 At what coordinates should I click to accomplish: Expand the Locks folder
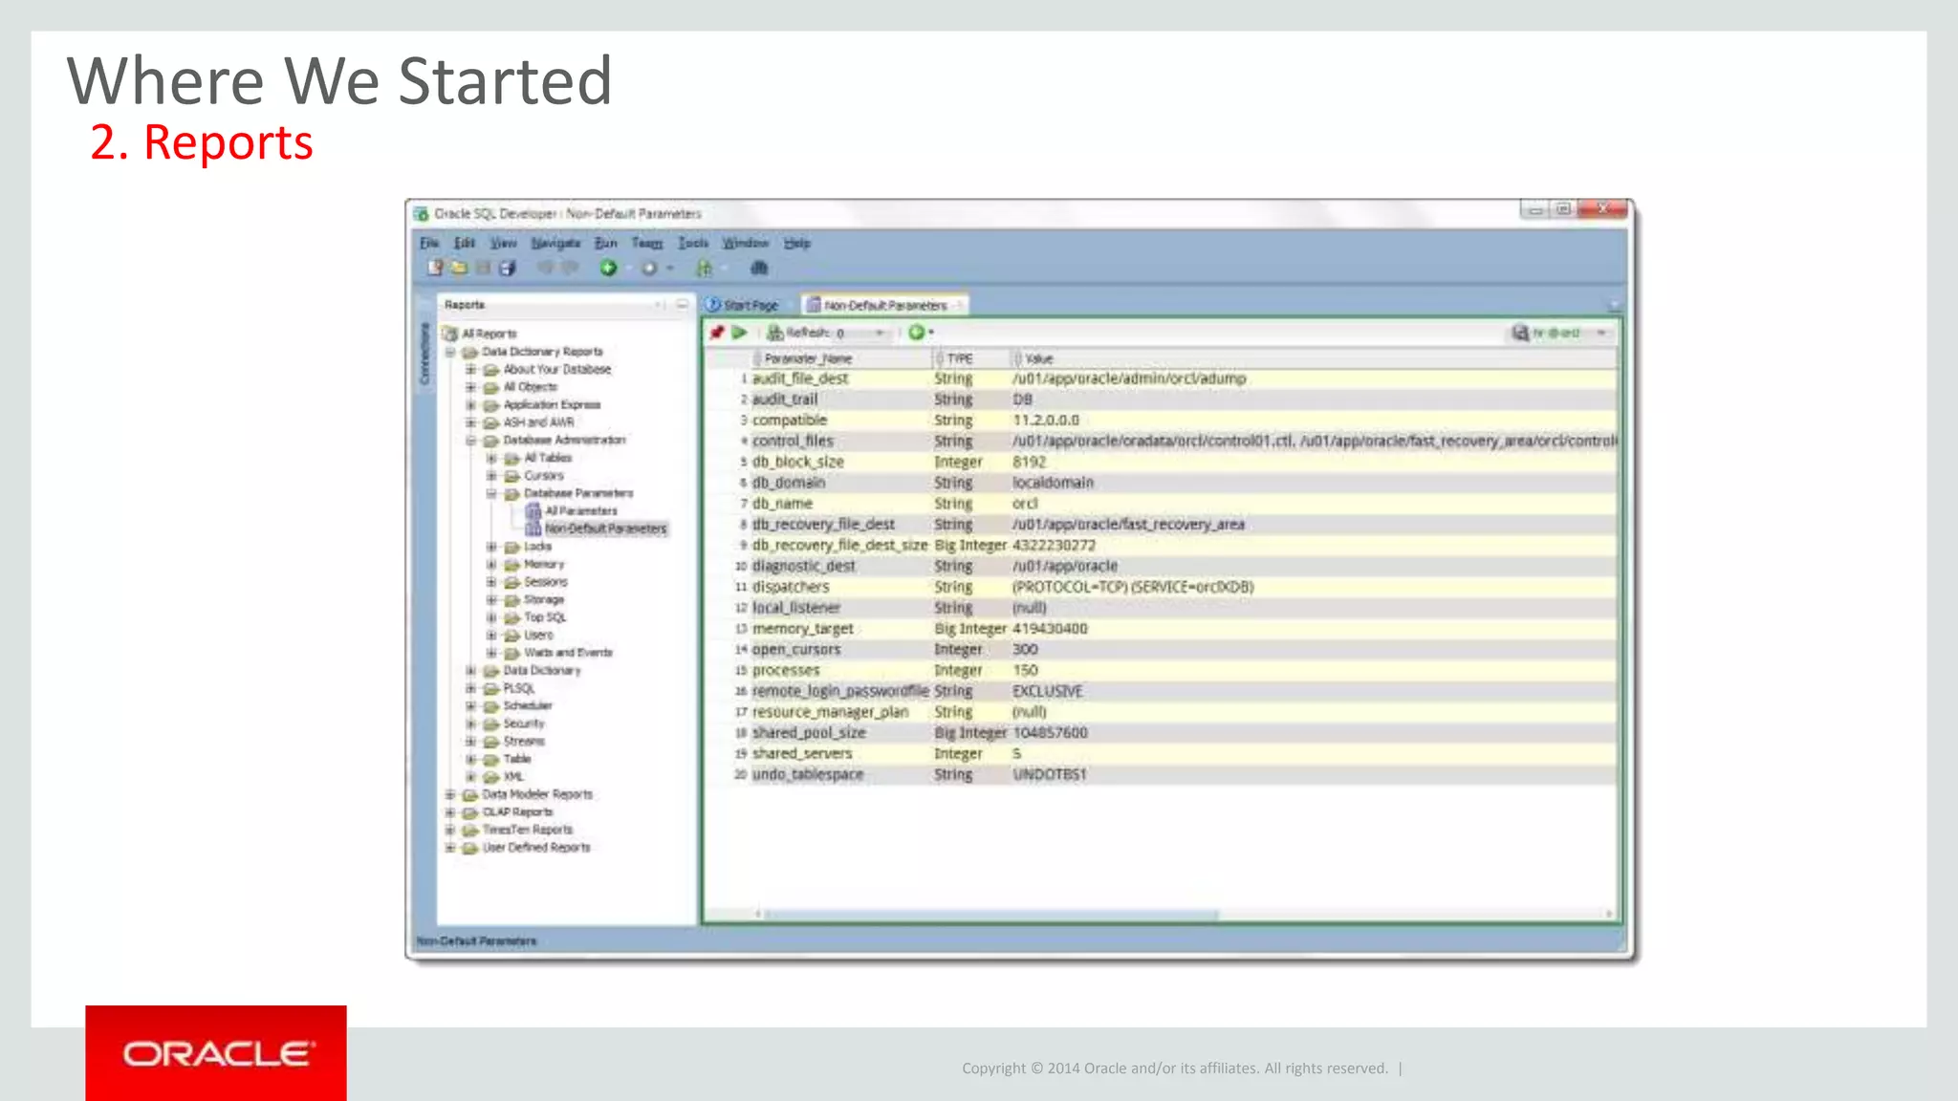click(490, 547)
